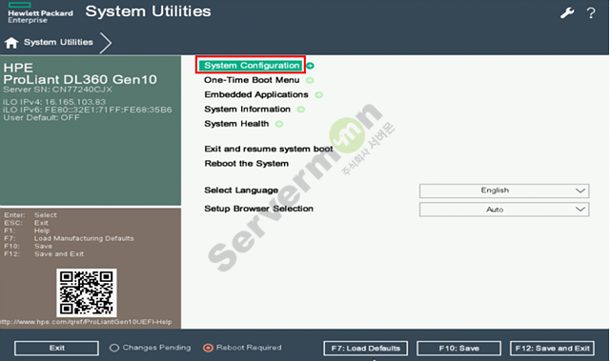Click the Setup Browser Selection label
Viewport: 610px width, 361px height.
tap(258, 209)
